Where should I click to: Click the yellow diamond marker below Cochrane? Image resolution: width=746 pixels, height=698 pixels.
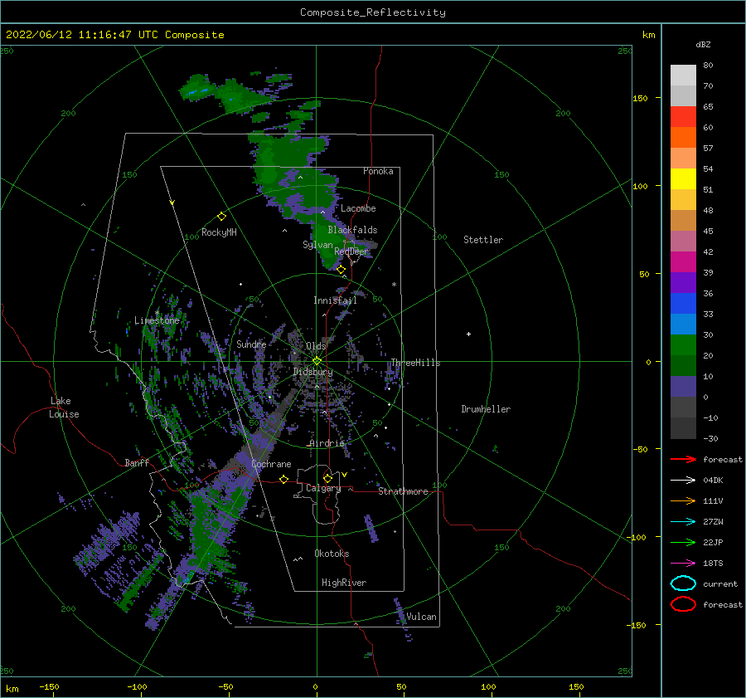(284, 479)
